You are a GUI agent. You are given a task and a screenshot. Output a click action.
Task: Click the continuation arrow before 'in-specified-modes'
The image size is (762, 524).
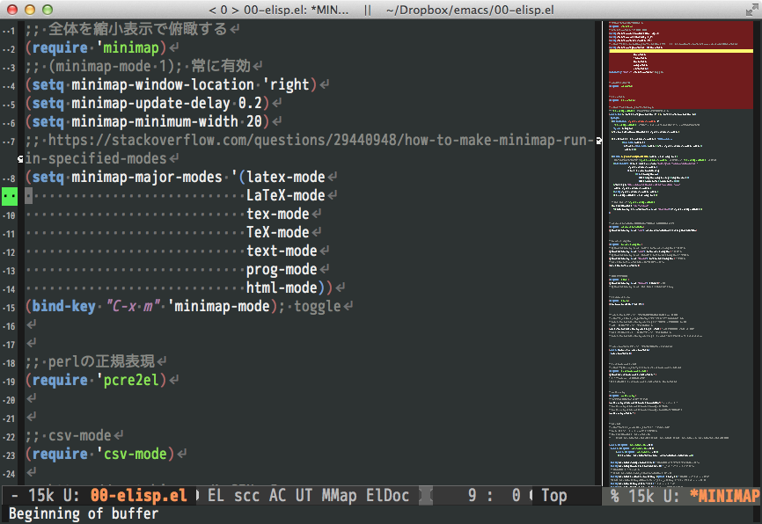(x=20, y=159)
